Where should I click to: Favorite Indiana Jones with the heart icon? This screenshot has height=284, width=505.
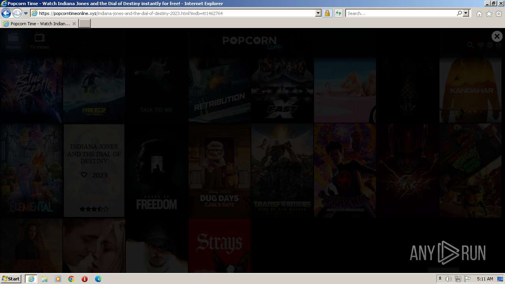(84, 175)
